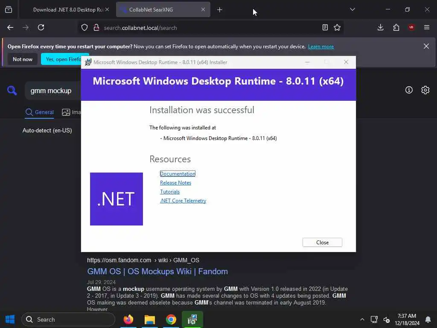Expand the list all tabs chevron
437x328 pixels.
(352, 9)
